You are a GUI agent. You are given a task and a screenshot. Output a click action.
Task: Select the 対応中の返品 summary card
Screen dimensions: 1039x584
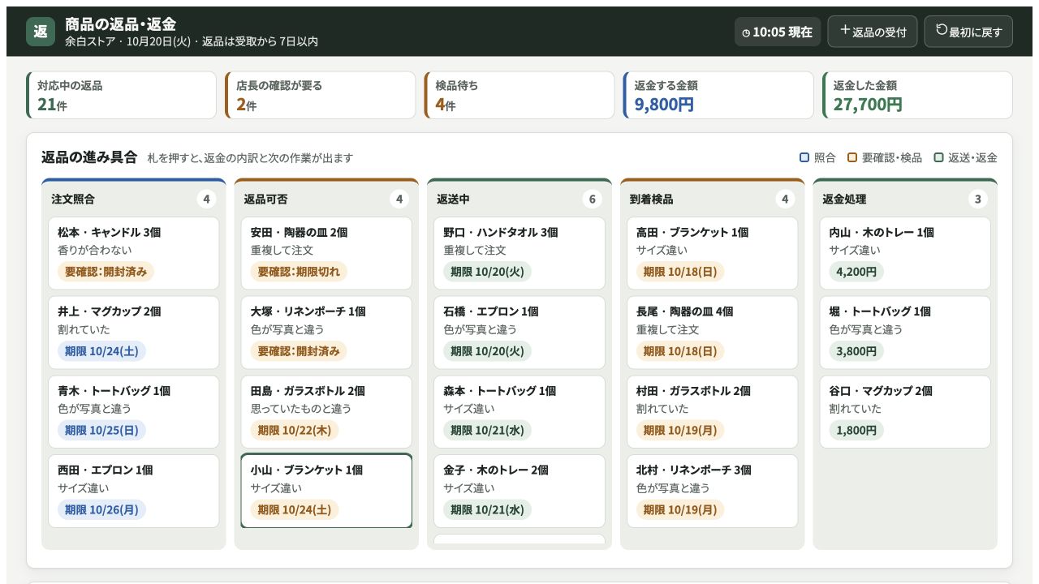pos(122,95)
